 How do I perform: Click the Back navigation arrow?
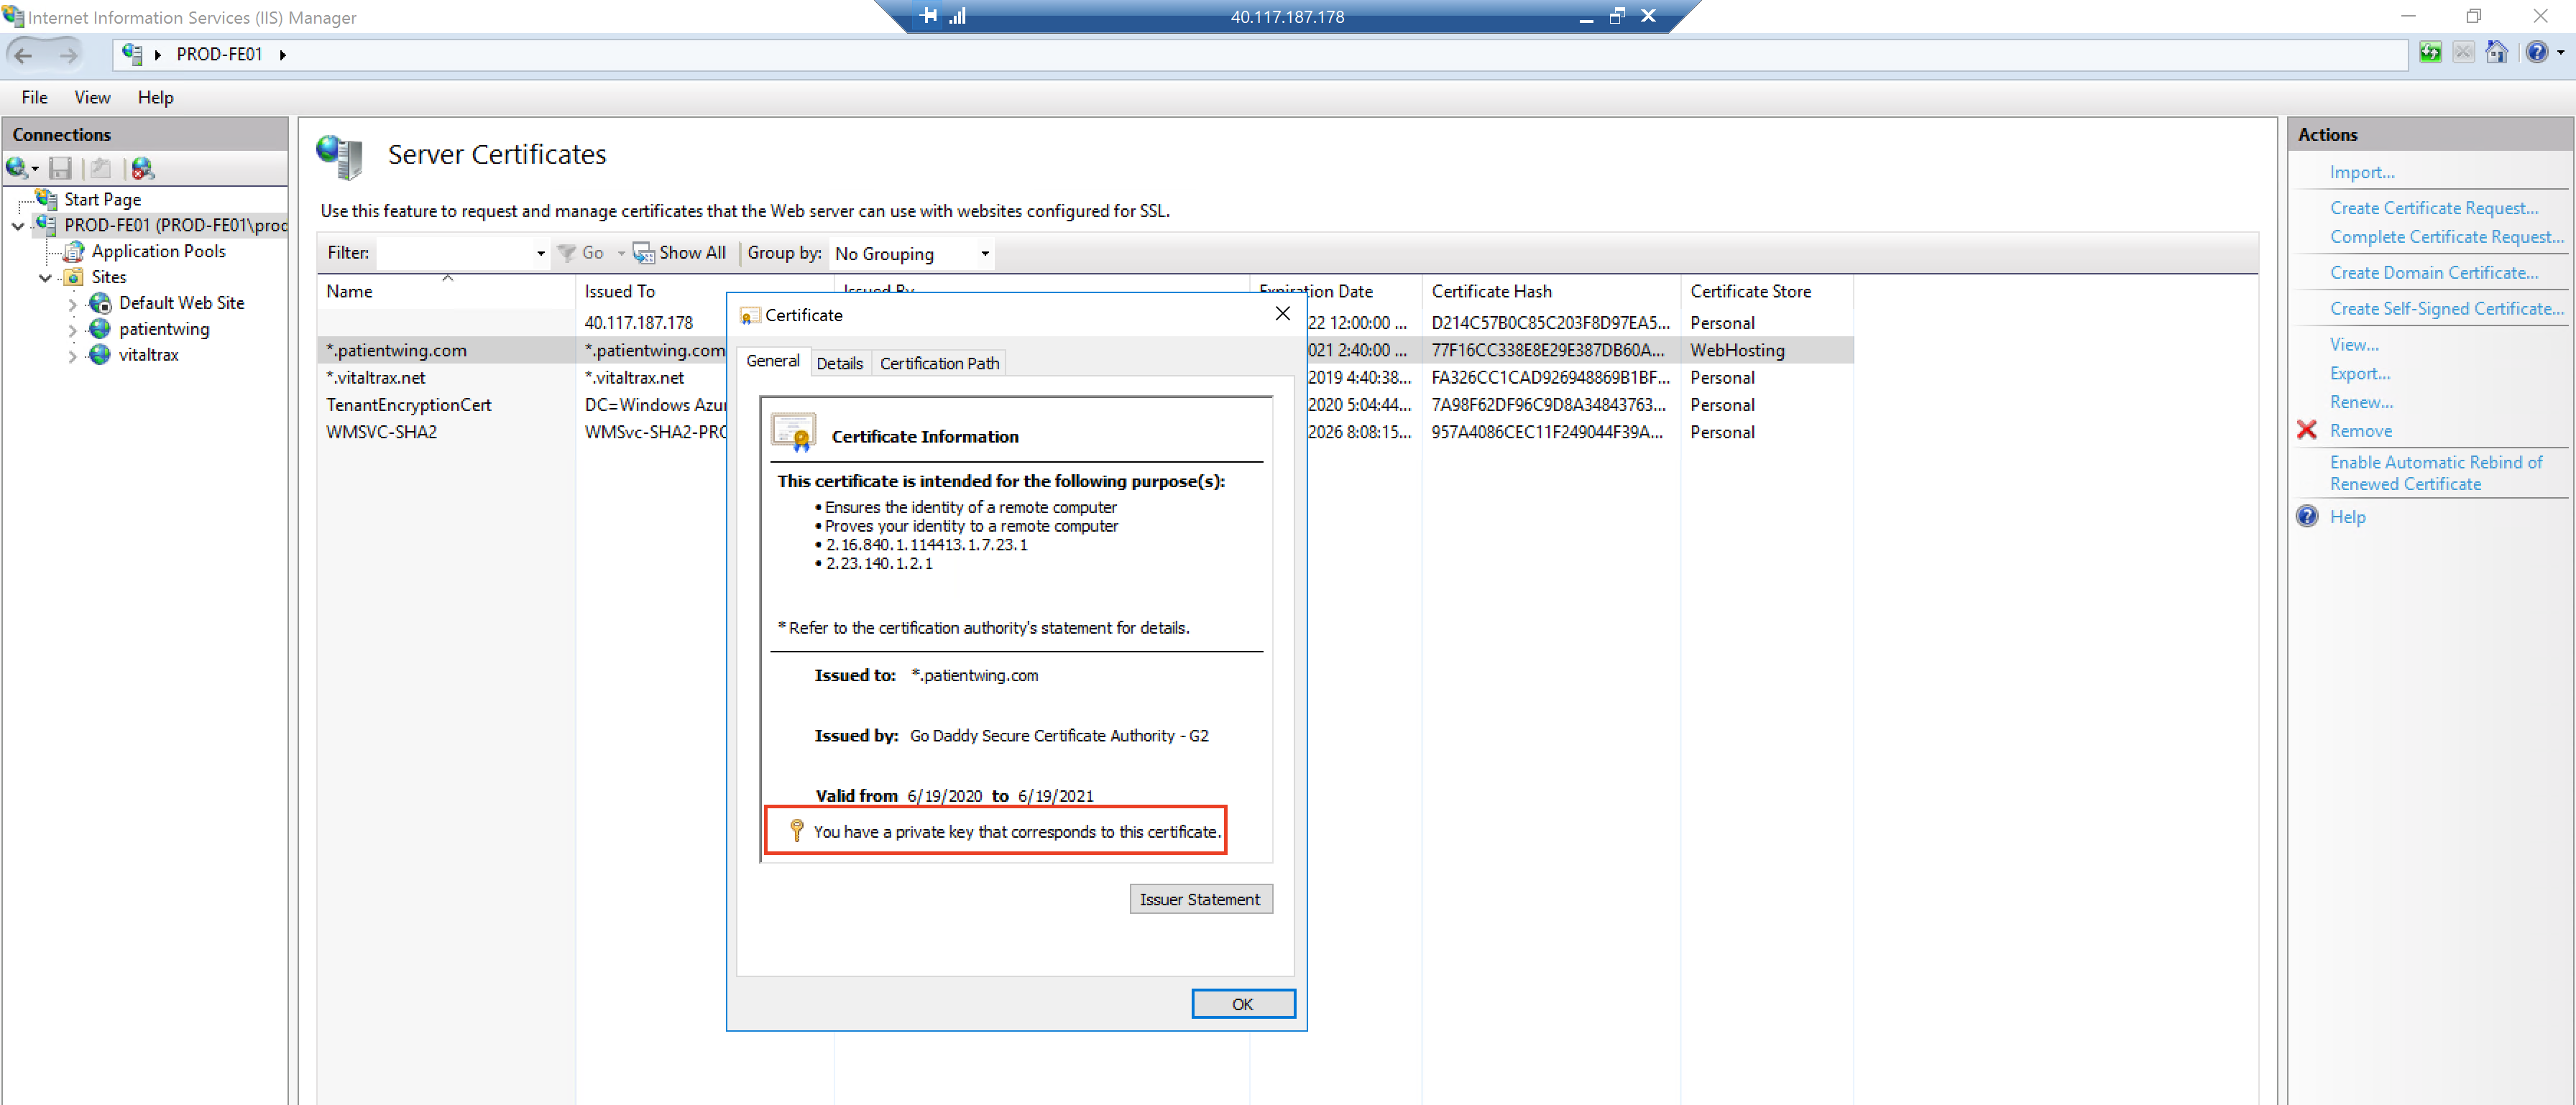point(24,55)
